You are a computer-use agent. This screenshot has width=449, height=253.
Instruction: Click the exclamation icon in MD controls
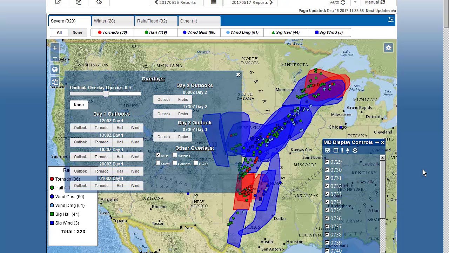[x=342, y=150]
